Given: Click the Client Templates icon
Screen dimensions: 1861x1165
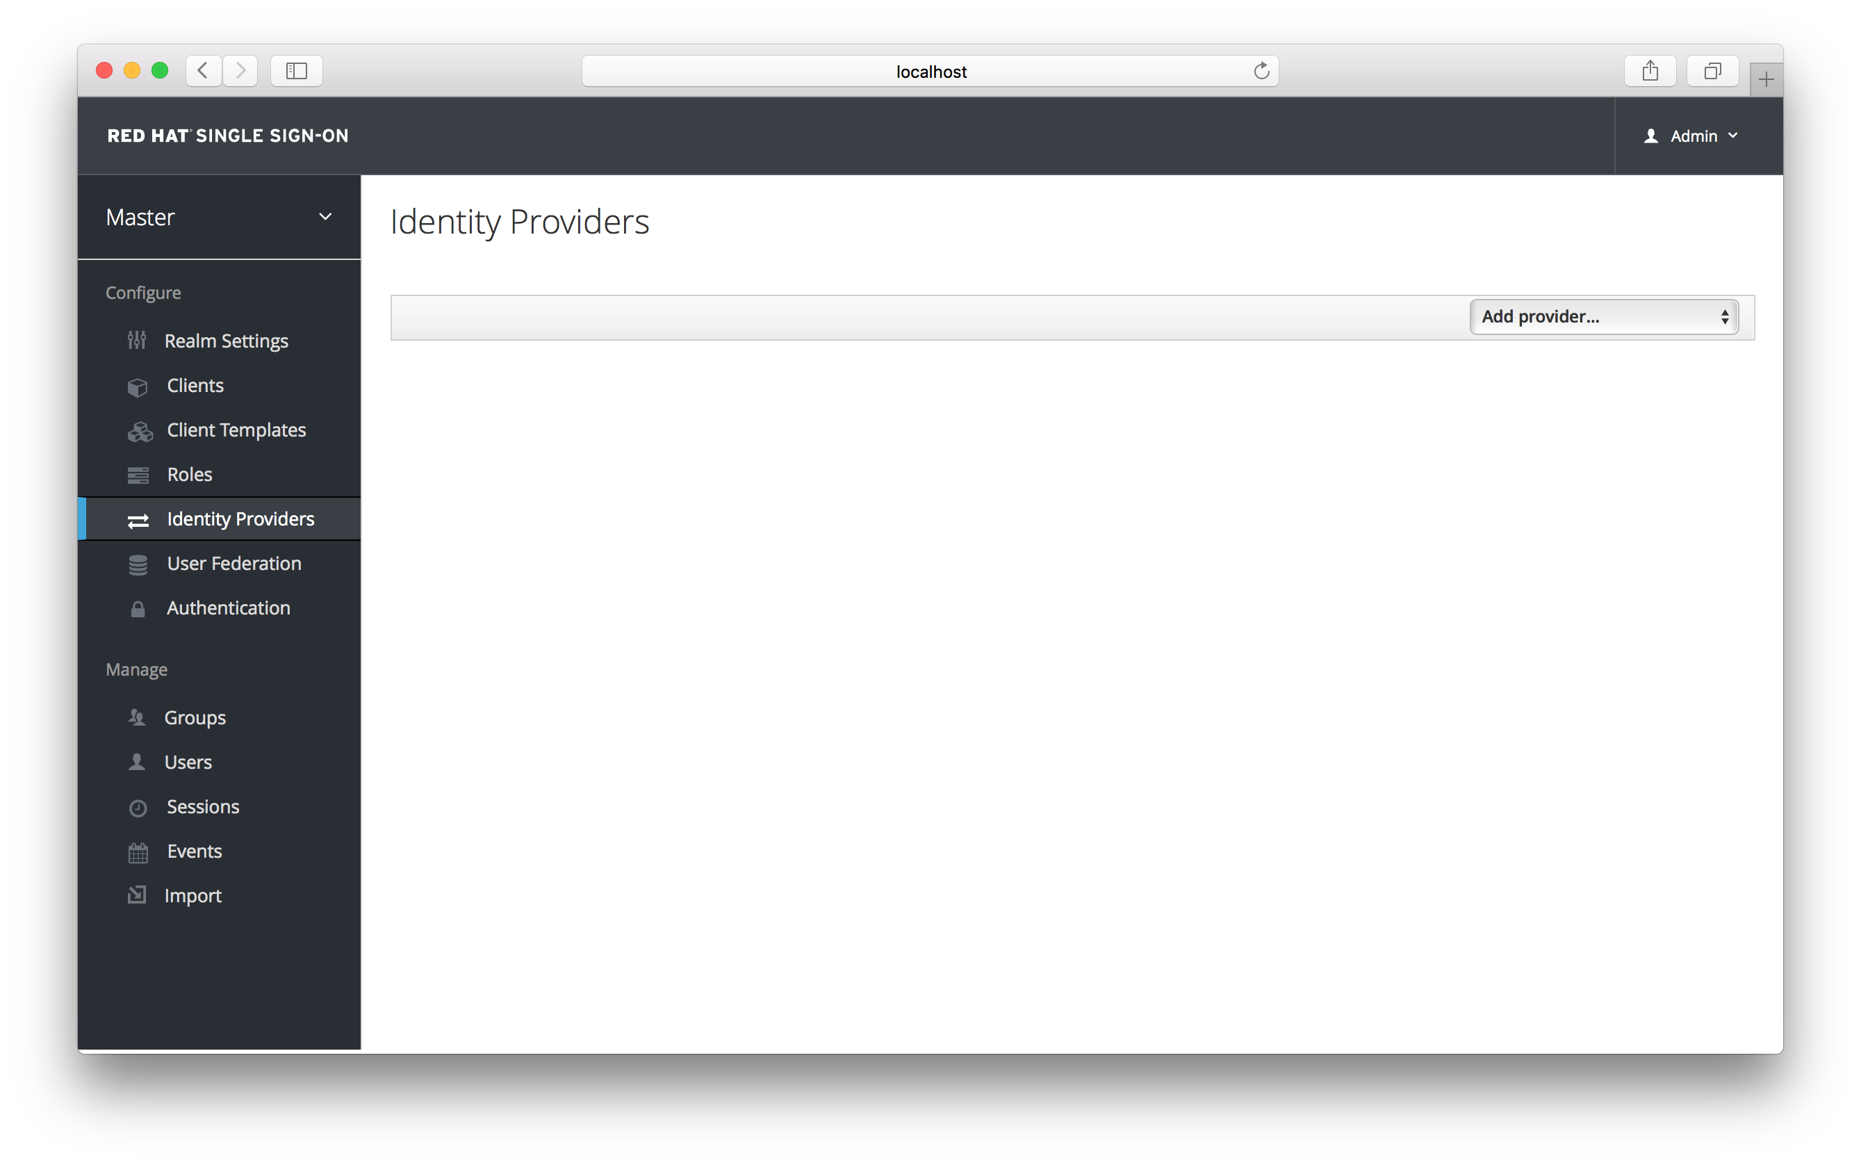Looking at the screenshot, I should click(x=137, y=430).
